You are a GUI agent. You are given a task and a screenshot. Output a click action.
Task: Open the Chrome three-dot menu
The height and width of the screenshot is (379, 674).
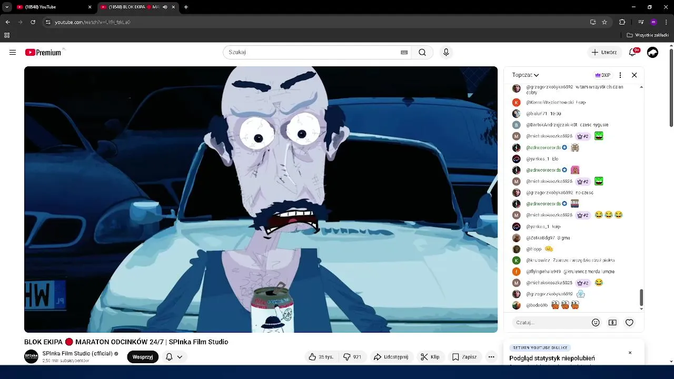(x=666, y=22)
